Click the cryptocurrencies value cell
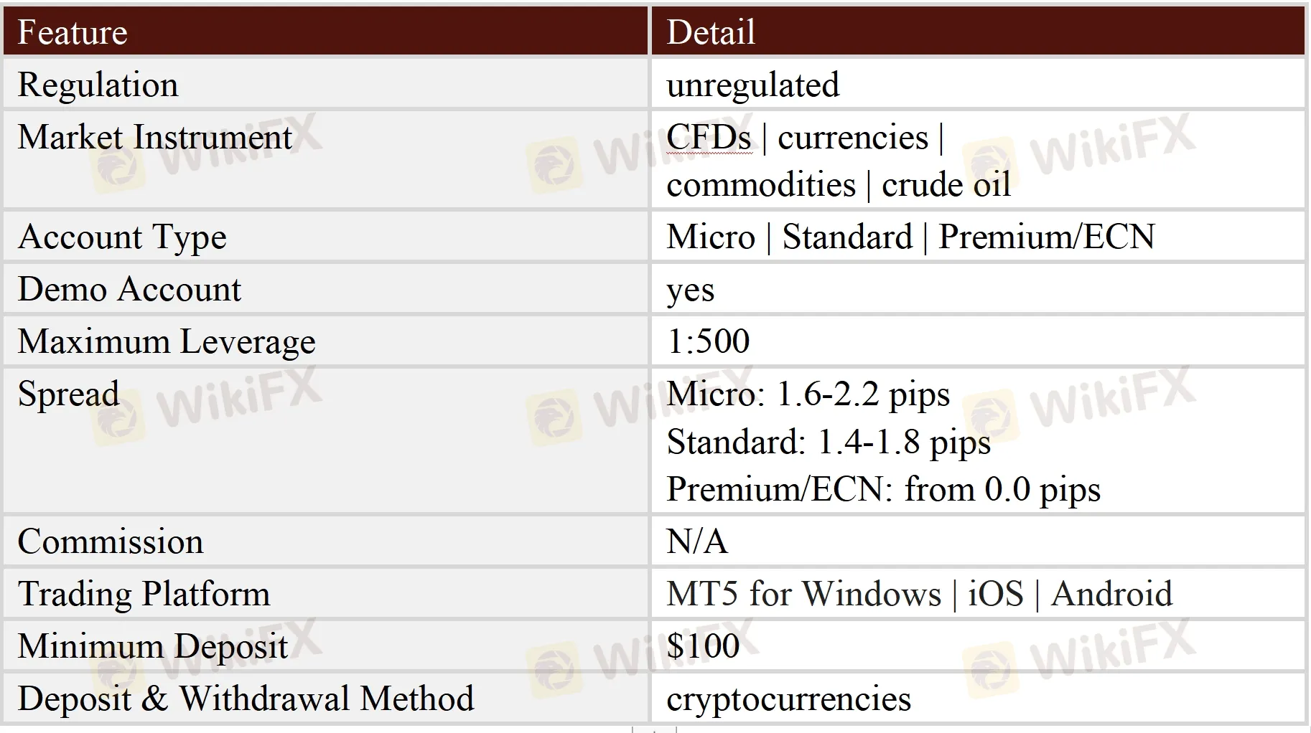 (x=788, y=699)
